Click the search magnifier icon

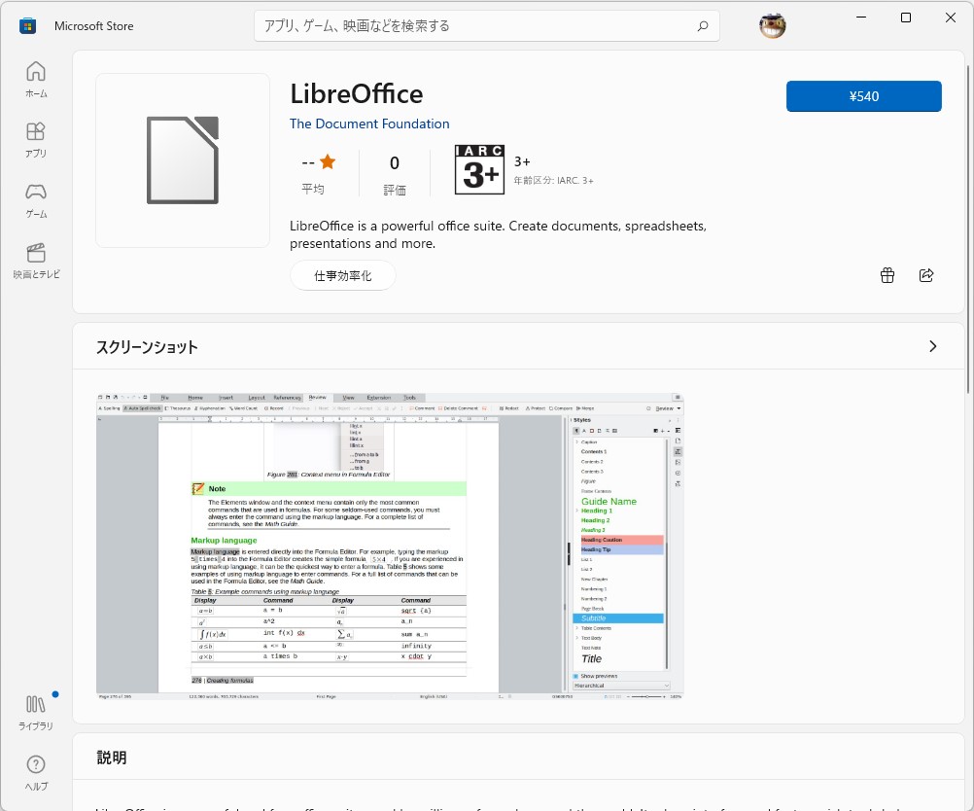tap(703, 26)
